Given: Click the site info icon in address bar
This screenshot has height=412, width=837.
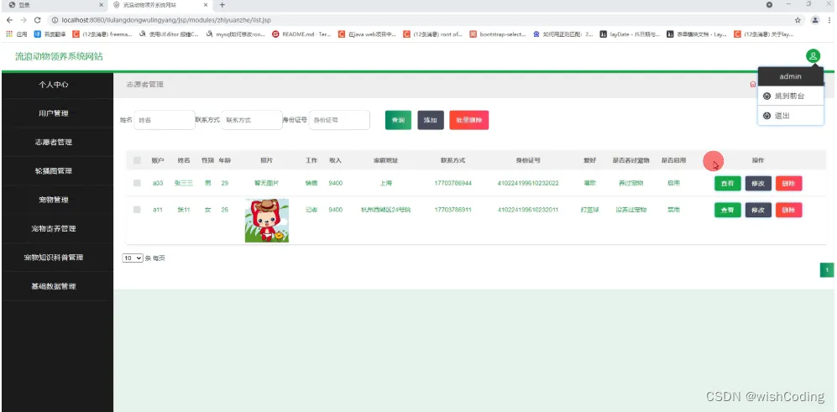Looking at the screenshot, I should coord(55,20).
